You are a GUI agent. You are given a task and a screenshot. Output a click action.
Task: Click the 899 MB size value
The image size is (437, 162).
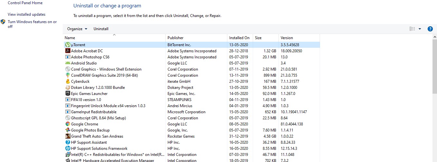pyautogui.click(x=270, y=75)
